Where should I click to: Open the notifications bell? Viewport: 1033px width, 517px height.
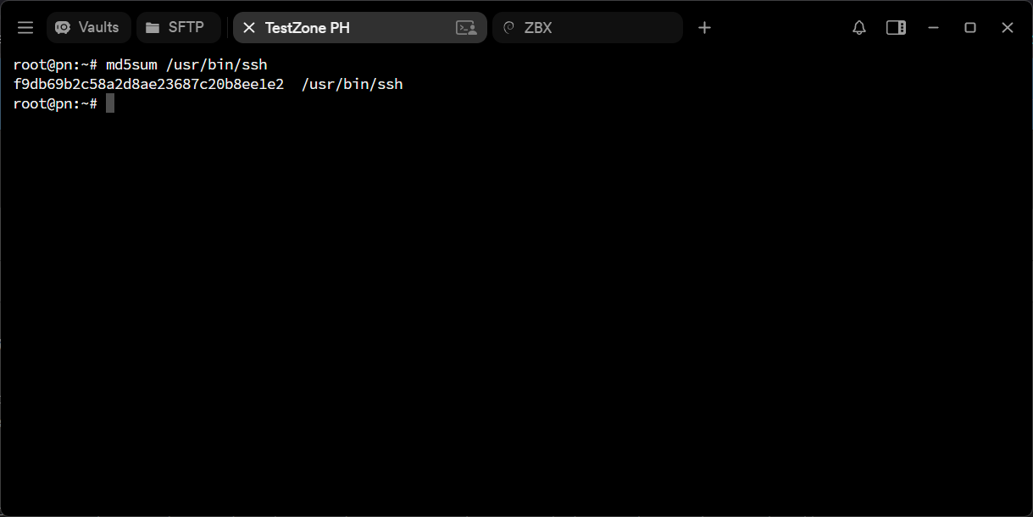[x=859, y=28]
